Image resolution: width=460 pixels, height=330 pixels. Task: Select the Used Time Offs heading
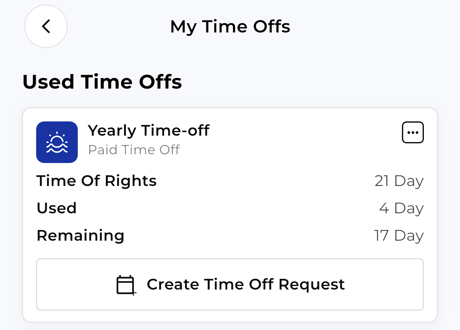pyautogui.click(x=102, y=81)
